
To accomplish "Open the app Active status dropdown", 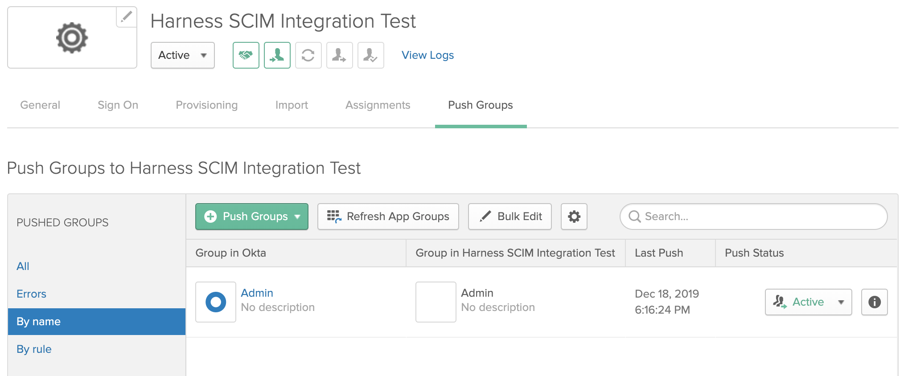I will click(x=182, y=55).
